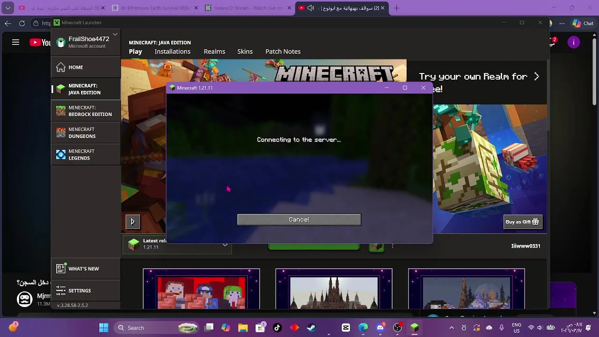Go back in the browser
Image resolution: width=599 pixels, height=337 pixels.
tap(8, 23)
